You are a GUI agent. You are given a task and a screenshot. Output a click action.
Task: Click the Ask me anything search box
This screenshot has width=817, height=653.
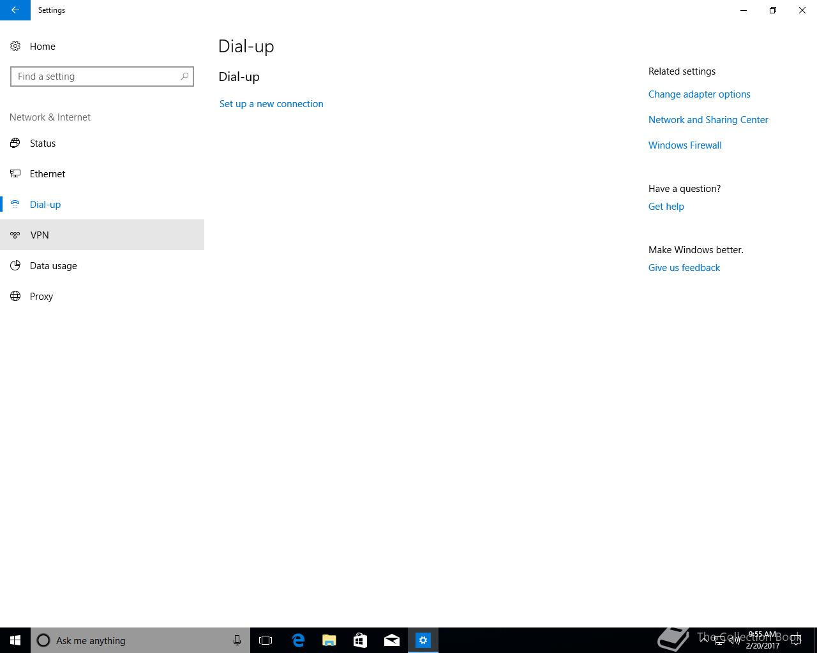click(x=140, y=640)
